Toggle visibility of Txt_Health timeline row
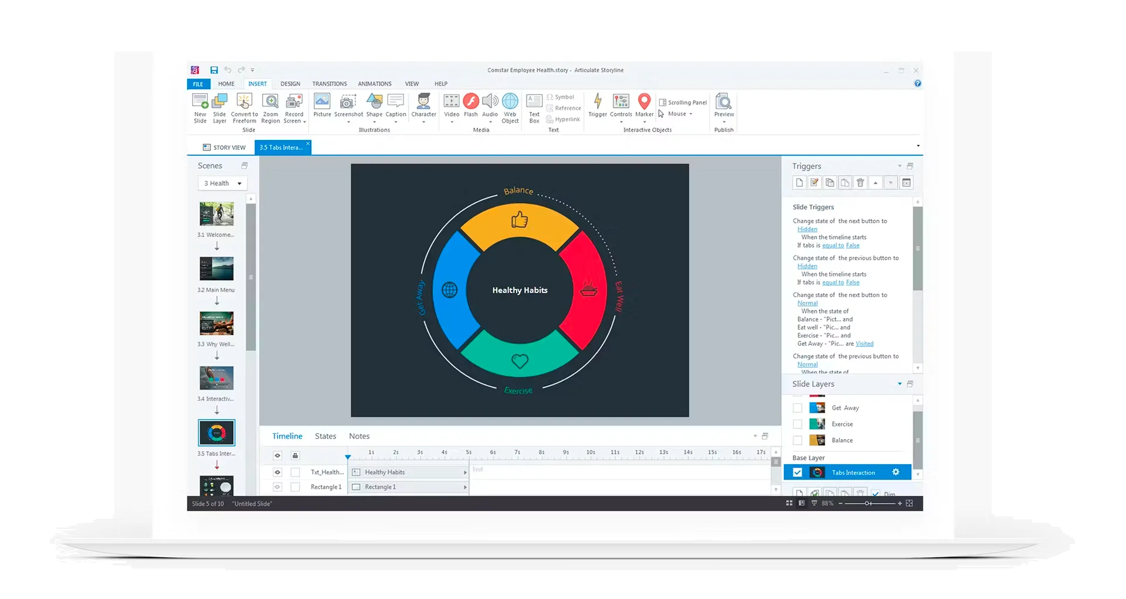The image size is (1126, 599). point(277,472)
